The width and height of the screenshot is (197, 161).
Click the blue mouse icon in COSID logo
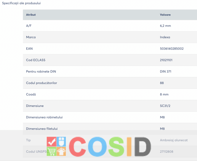(x=61, y=142)
